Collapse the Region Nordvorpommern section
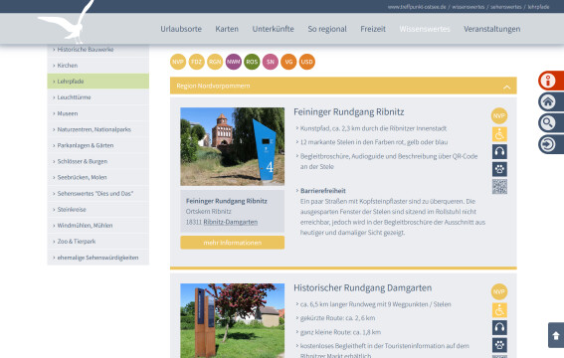 [507, 87]
